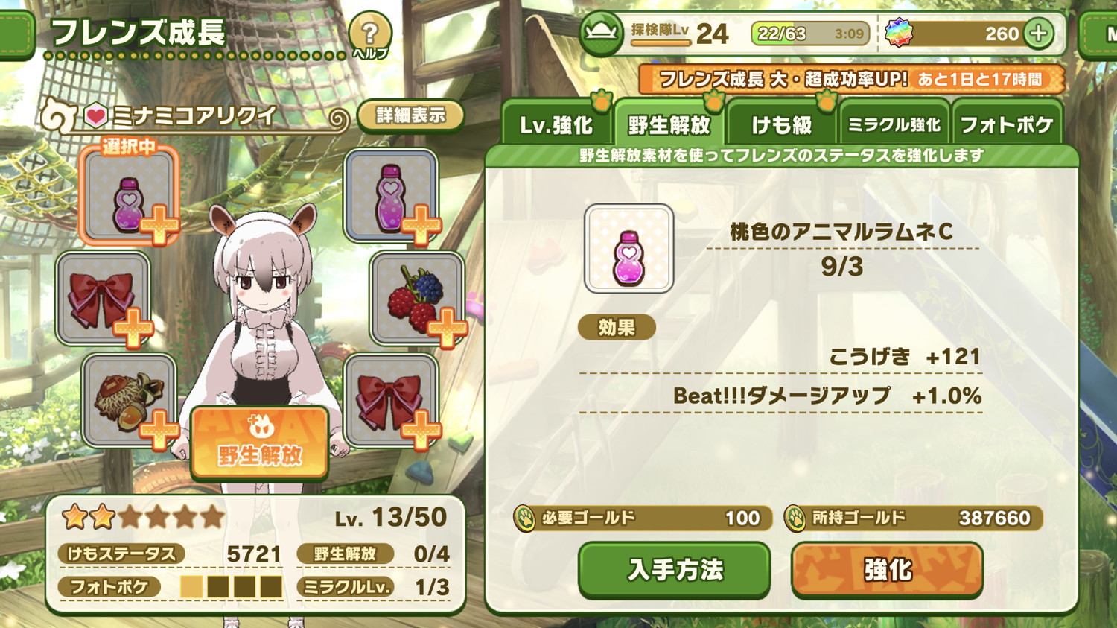Select the highlighted pink ramune bottle slot
Screen dimensions: 1117x628
(129, 195)
